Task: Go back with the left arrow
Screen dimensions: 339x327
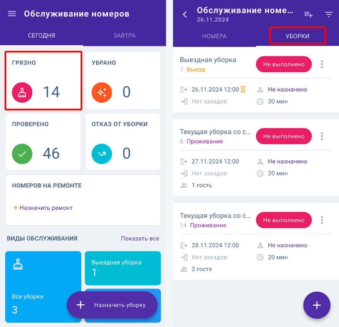Action: [185, 15]
